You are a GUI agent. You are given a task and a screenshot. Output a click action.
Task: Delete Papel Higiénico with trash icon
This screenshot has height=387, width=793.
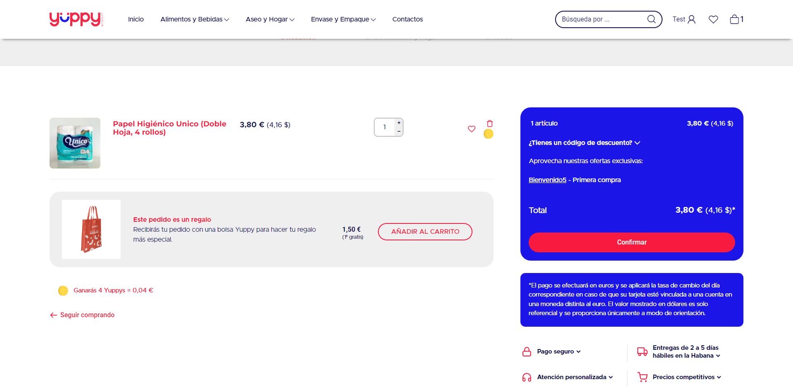coord(490,123)
